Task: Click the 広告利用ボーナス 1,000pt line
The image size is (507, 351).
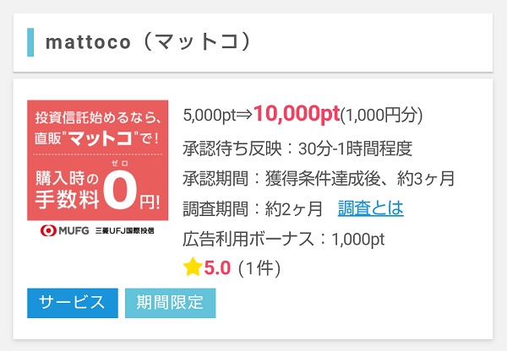Action: pyautogui.click(x=284, y=238)
